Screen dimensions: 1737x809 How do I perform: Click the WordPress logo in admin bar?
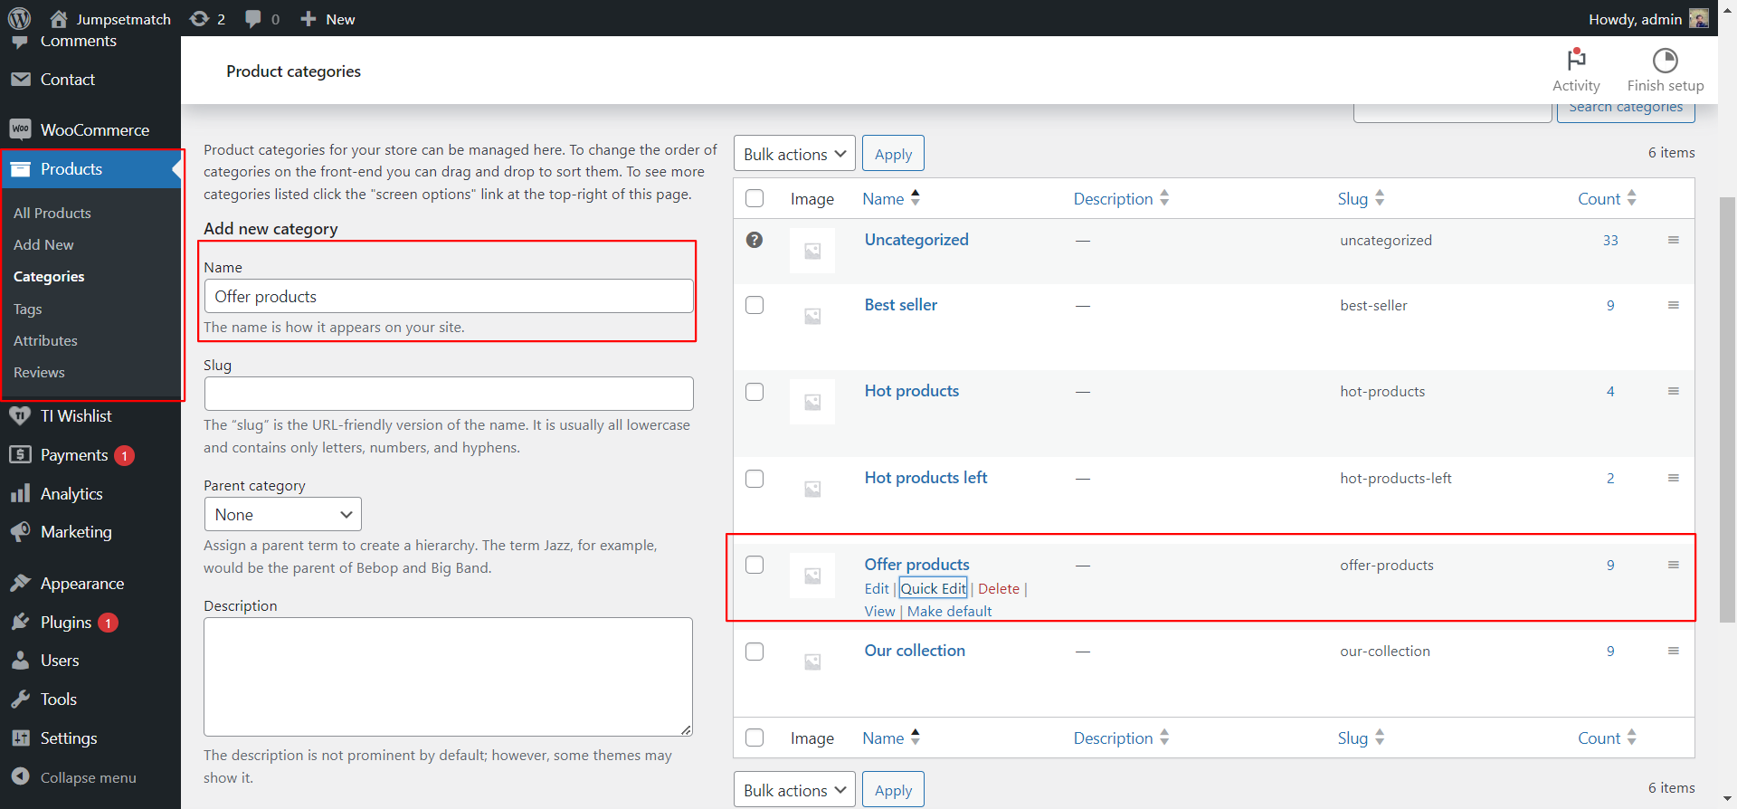tap(19, 19)
